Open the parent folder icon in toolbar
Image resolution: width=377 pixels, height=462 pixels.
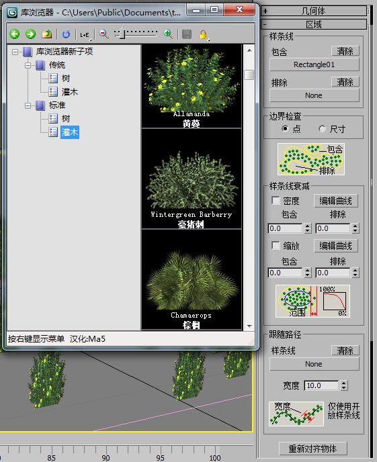pos(46,34)
